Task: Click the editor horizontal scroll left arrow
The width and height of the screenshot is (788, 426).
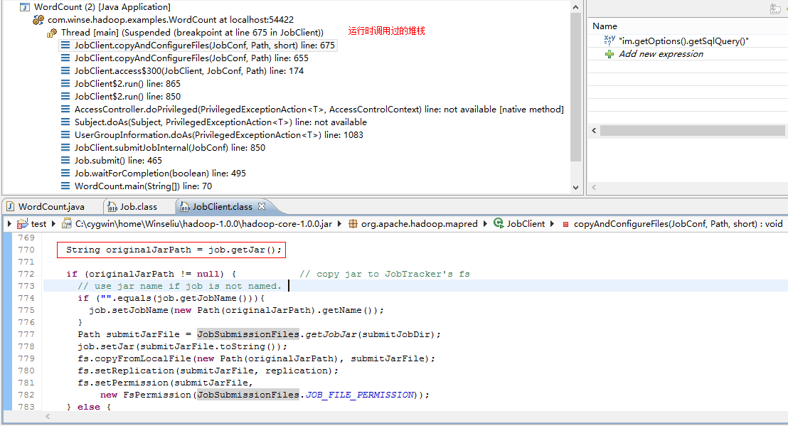Action: [x=48, y=417]
